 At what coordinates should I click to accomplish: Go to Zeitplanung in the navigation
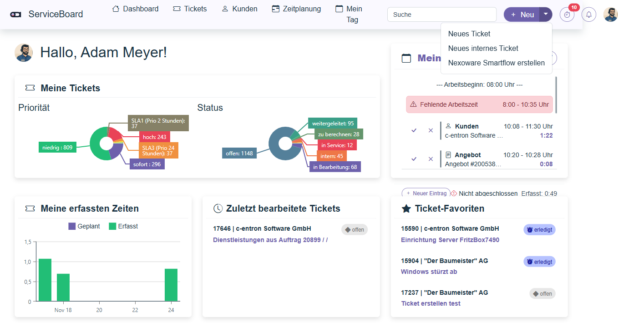296,9
